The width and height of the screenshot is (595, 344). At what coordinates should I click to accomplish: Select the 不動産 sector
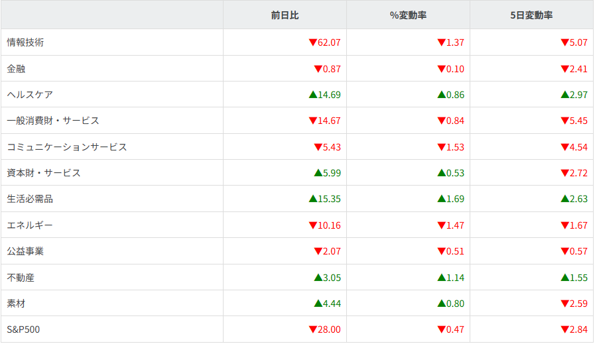pos(21,278)
